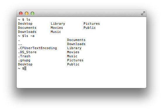Select 'Pictures' in the first ls output
Image resolution: width=163 pixels, height=111 pixels.
point(92,24)
